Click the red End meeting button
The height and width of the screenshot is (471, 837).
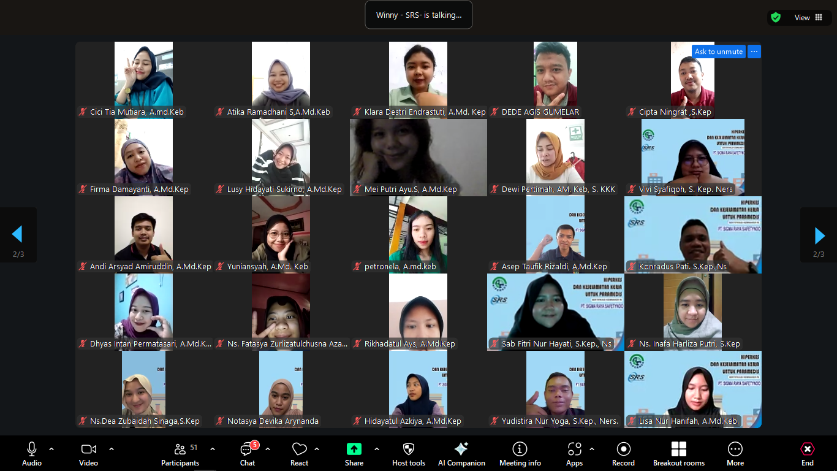(x=807, y=450)
